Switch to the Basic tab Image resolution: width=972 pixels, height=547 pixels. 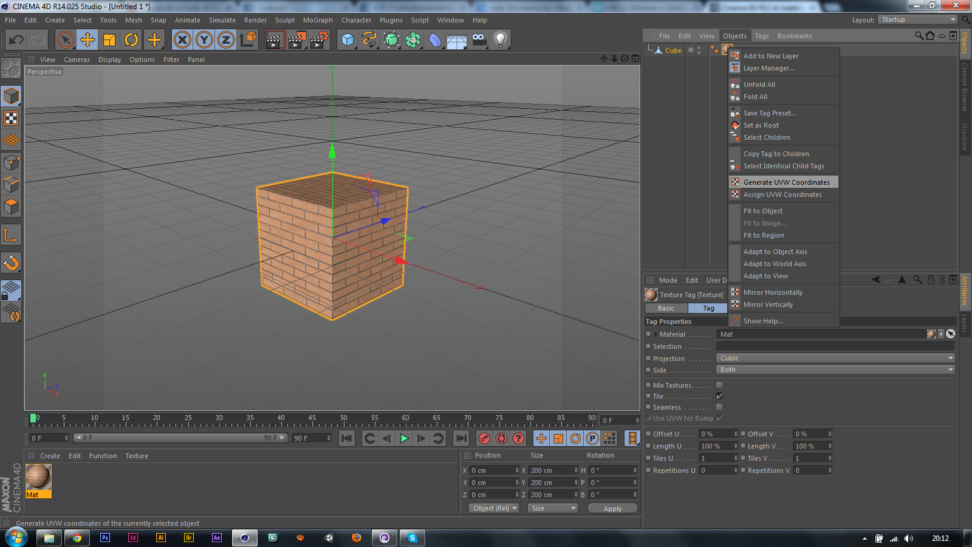666,308
